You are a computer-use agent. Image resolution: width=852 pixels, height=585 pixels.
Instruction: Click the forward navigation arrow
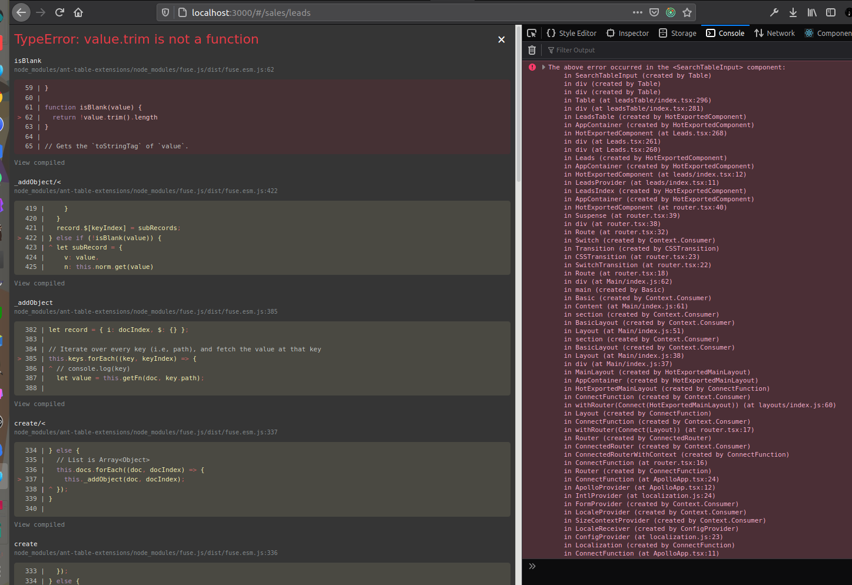[x=41, y=12]
